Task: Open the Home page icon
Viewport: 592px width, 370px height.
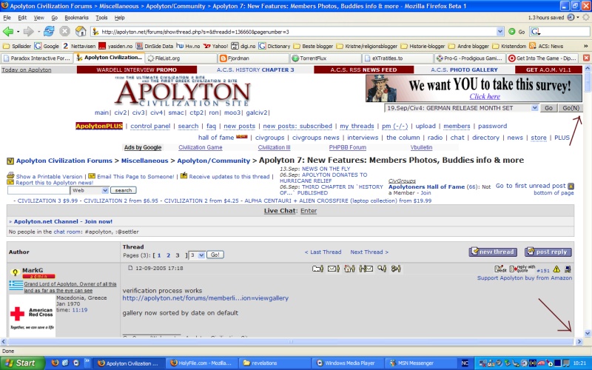Action: click(x=81, y=31)
